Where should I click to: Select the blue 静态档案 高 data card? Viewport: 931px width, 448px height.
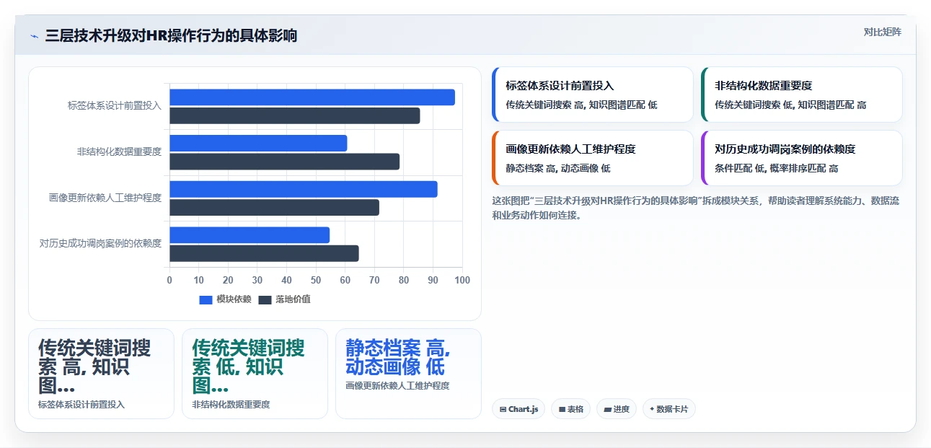tap(408, 374)
